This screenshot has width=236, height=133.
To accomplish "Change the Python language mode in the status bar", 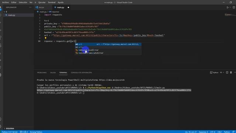I will coord(227,132).
